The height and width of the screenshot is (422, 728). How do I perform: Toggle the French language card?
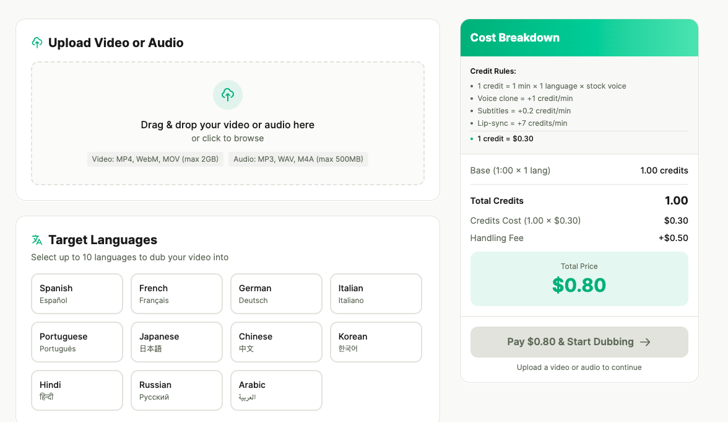tap(176, 293)
